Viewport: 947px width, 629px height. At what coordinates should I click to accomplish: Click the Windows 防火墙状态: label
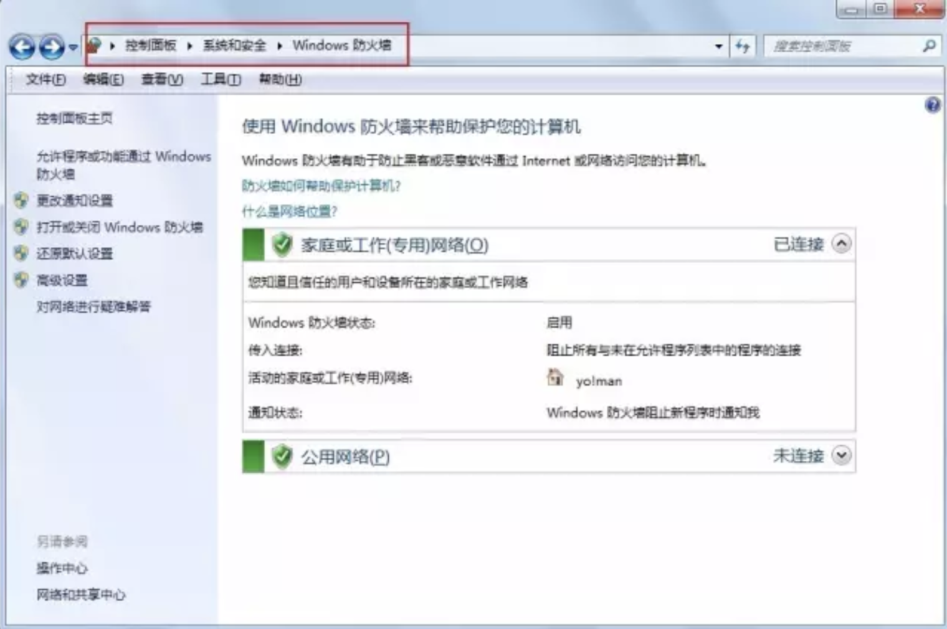point(312,323)
